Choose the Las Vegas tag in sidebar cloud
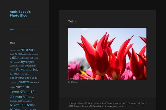166x110 pixels. coord(31,78)
